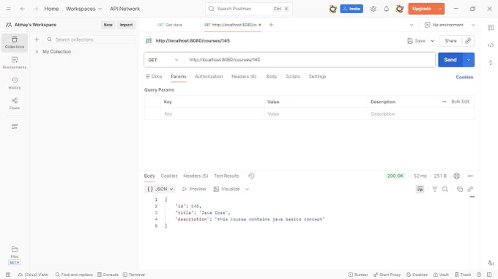Open the response history clock icon
Screen dimensions: 498x279
tap(251, 176)
